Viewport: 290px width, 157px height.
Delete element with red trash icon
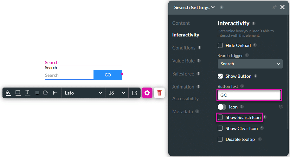pyautogui.click(x=159, y=93)
